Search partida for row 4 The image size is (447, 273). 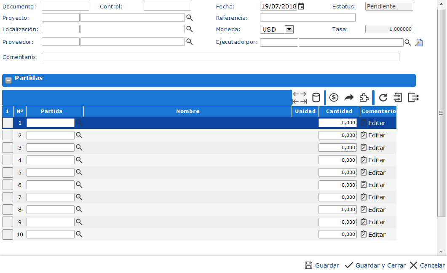pos(79,160)
